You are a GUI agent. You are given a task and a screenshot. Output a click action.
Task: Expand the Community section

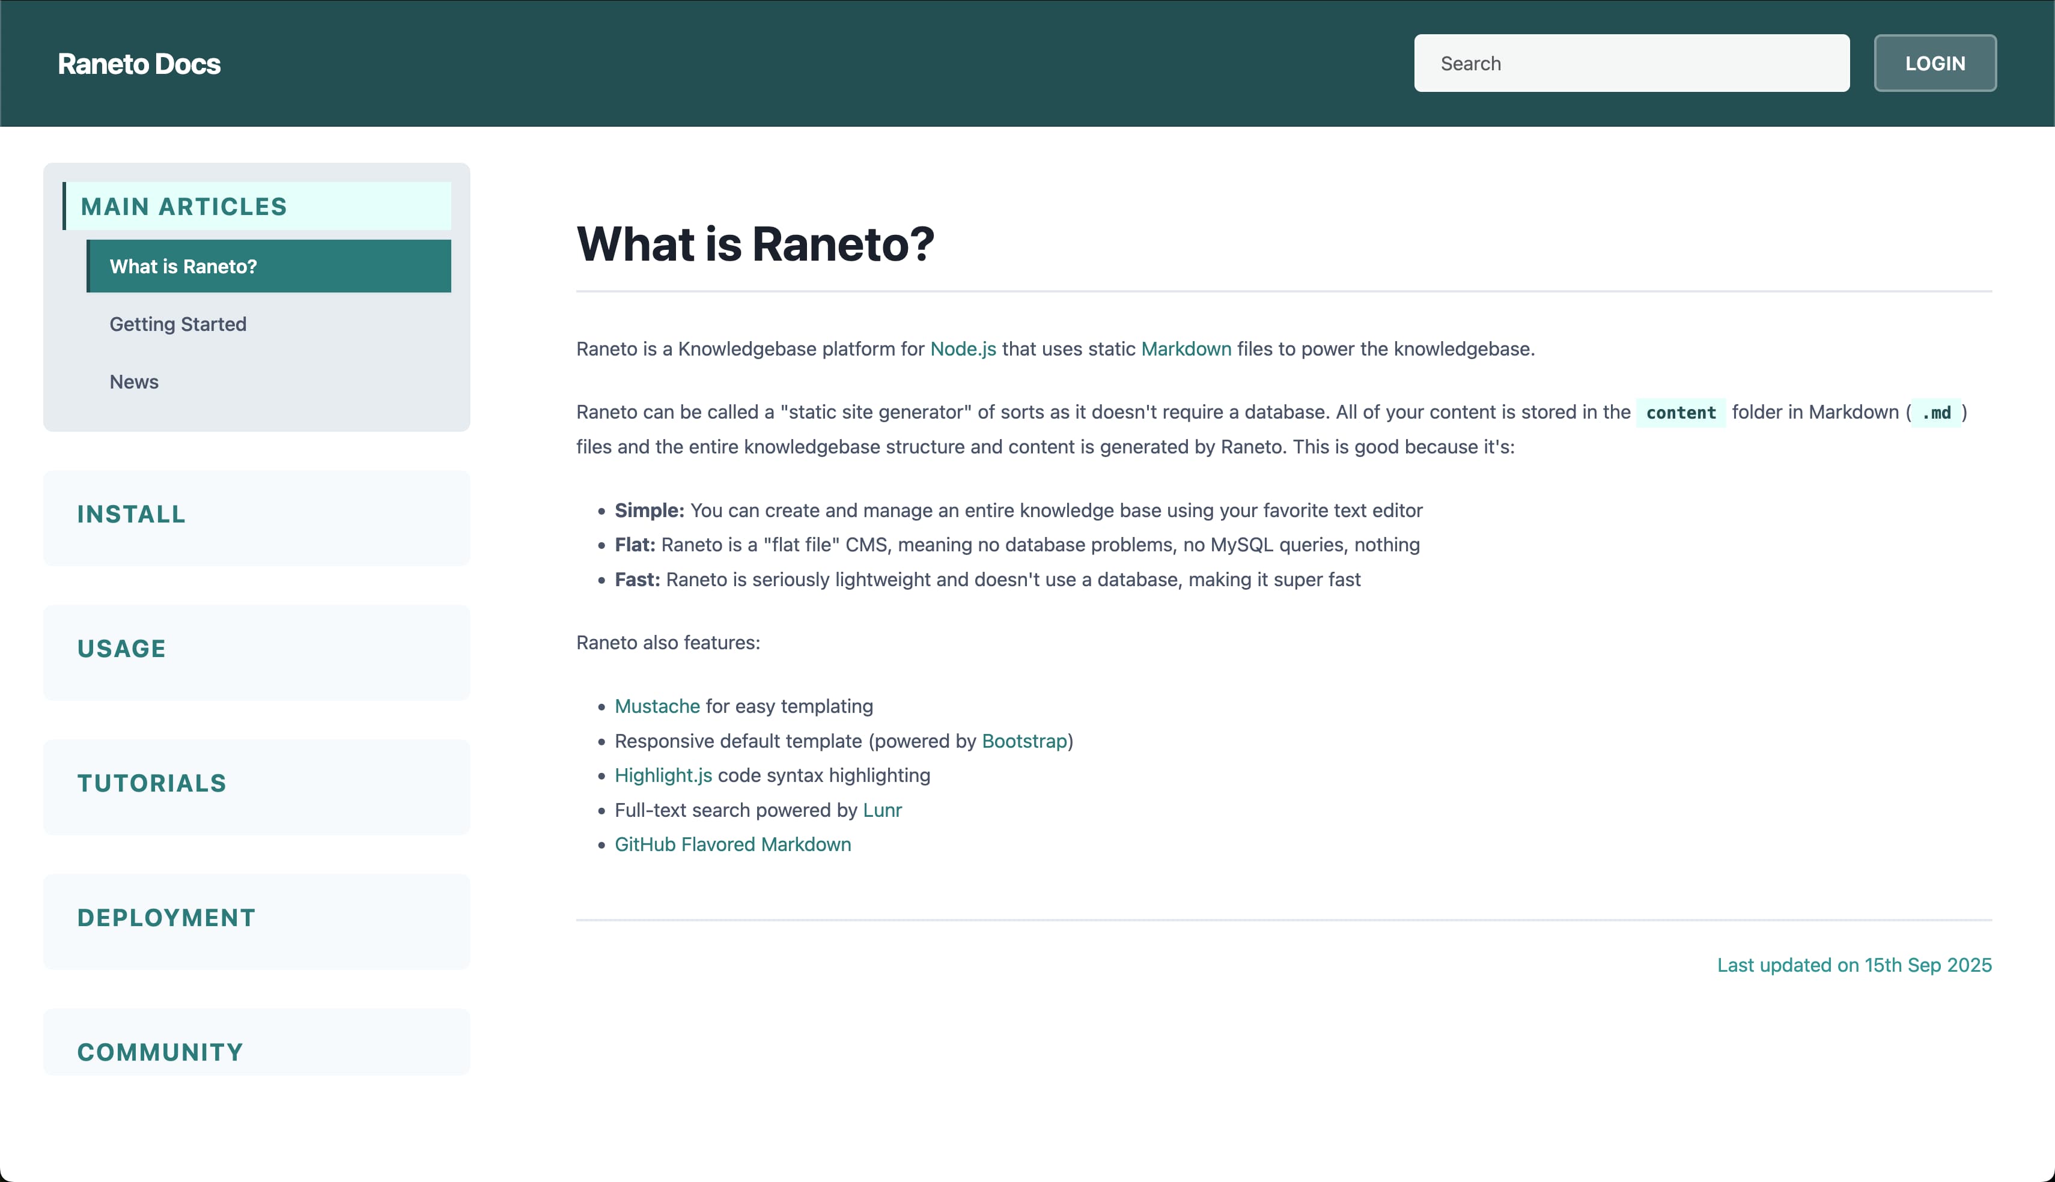[x=160, y=1051]
